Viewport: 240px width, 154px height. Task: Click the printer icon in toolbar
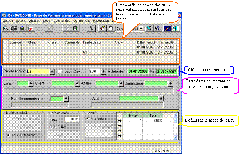pos(22,28)
